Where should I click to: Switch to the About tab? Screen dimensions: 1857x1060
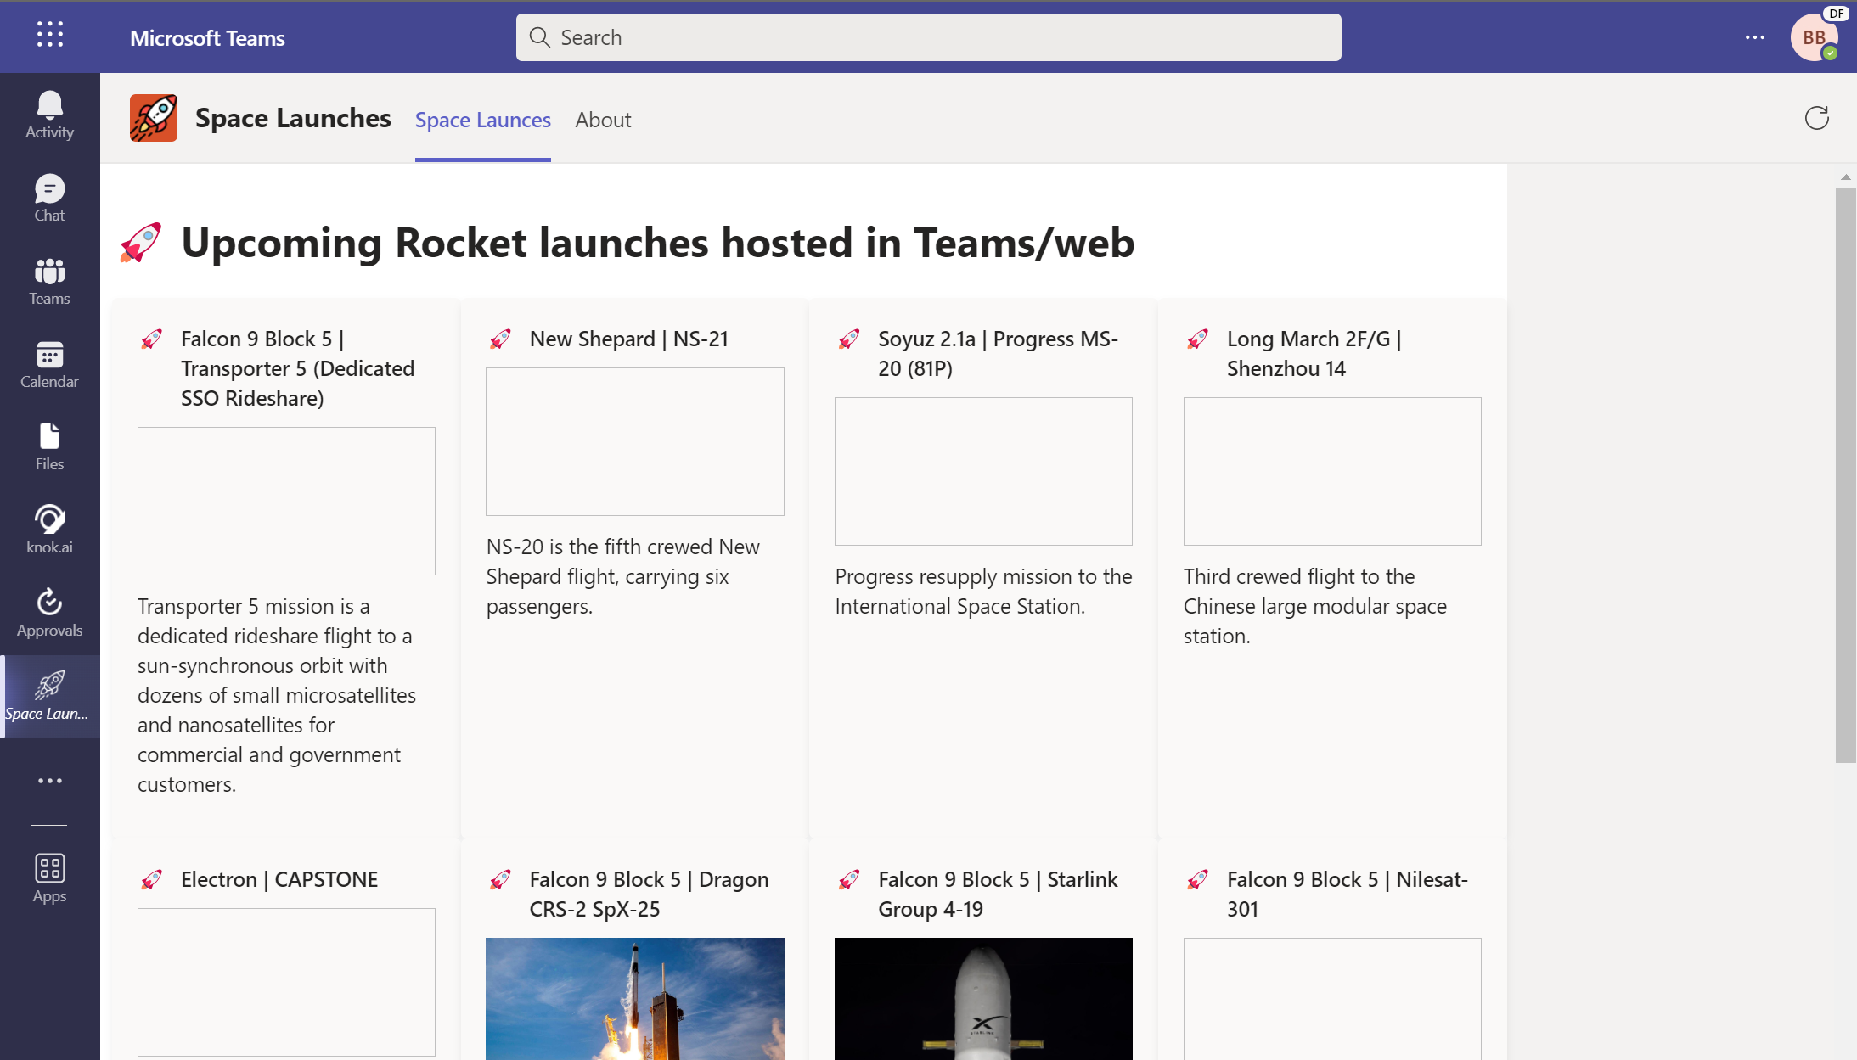[x=603, y=120]
